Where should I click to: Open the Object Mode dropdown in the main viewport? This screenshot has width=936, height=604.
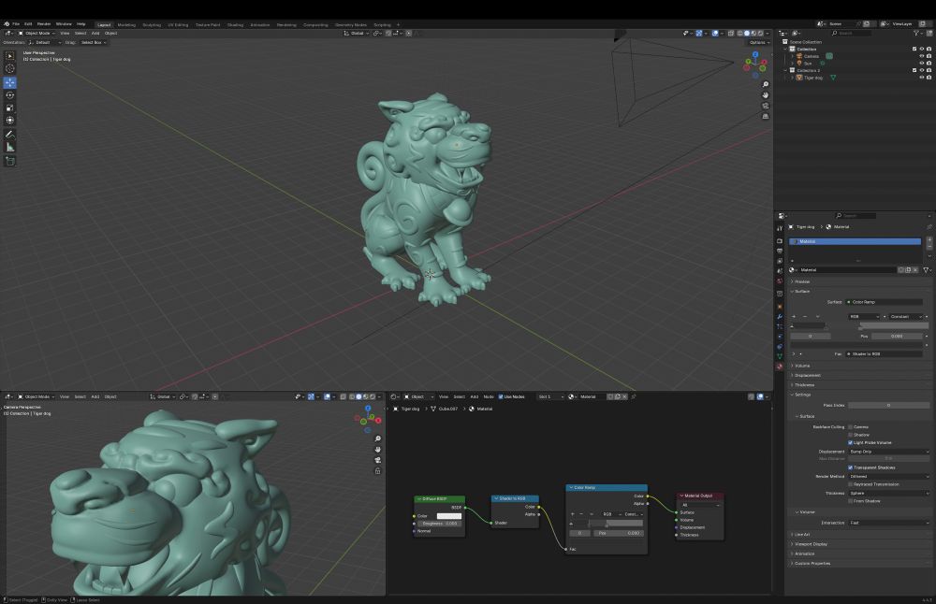coord(37,33)
